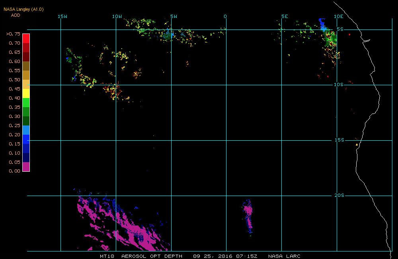This screenshot has height=259, width=398.
Task: Click the 0.15 legend value
Action: (x=14, y=143)
